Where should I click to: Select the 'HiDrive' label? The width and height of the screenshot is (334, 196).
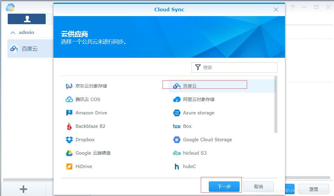pyautogui.click(x=84, y=166)
